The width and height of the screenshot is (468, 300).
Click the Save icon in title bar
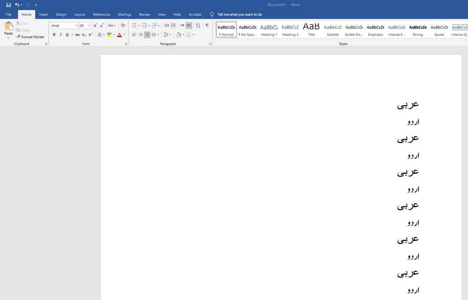9,5
